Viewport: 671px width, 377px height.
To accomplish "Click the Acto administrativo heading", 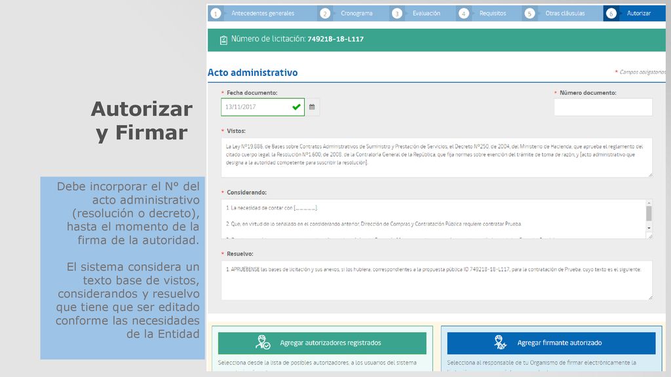I will (x=252, y=73).
